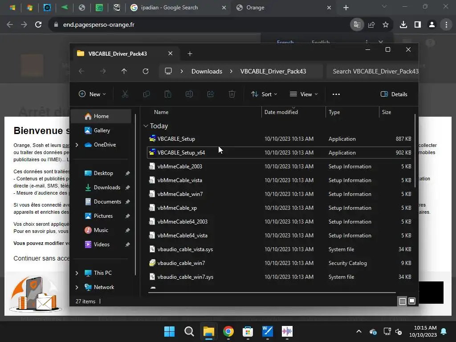Select the VBCABLE_Driver_Pack43 Explorer tab
Viewport: 456px width, 342px height.
pos(118,53)
